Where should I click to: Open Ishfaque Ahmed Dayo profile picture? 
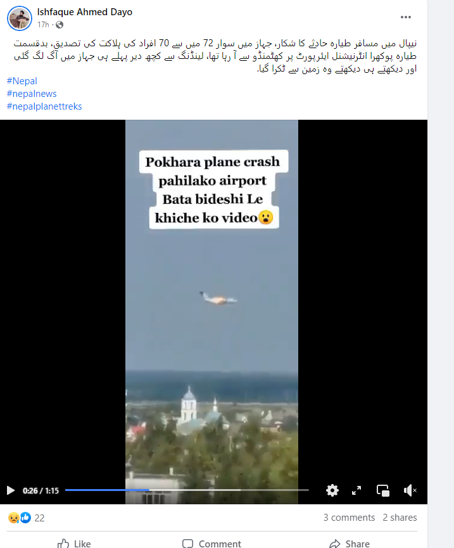(20, 18)
